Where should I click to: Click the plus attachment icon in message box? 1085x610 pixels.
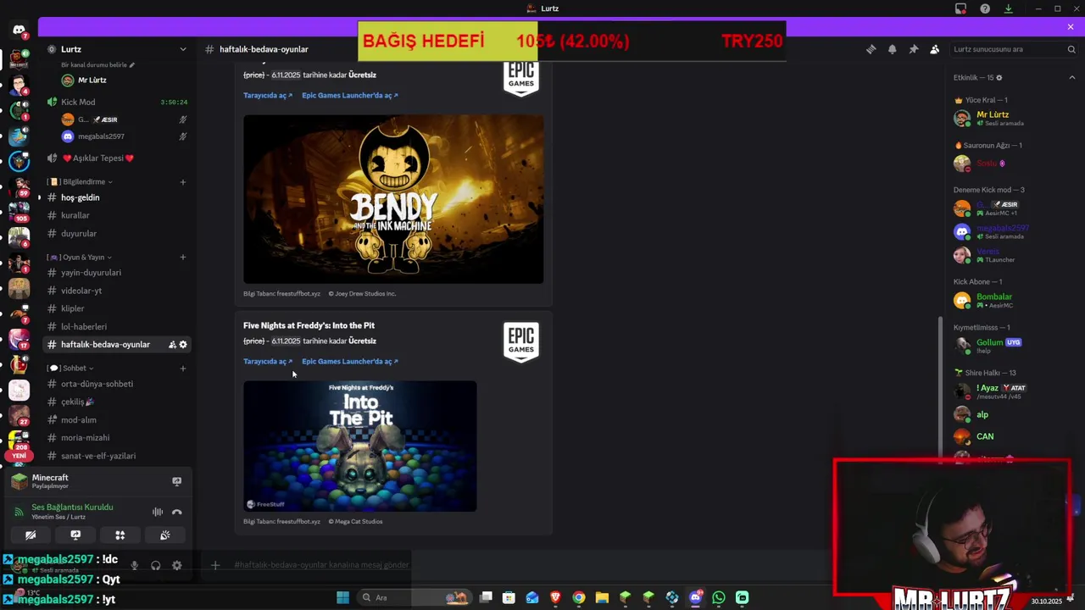pos(215,565)
